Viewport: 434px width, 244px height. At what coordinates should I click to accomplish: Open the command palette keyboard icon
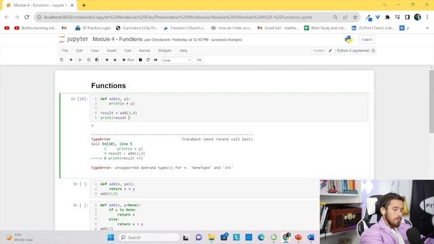tap(199, 60)
